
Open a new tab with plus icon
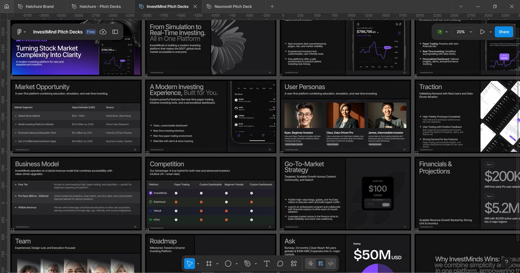[x=272, y=6]
